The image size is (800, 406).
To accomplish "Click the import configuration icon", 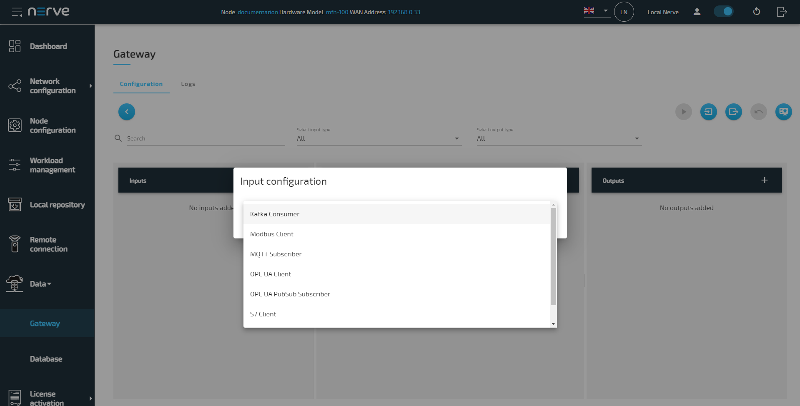I will (708, 112).
